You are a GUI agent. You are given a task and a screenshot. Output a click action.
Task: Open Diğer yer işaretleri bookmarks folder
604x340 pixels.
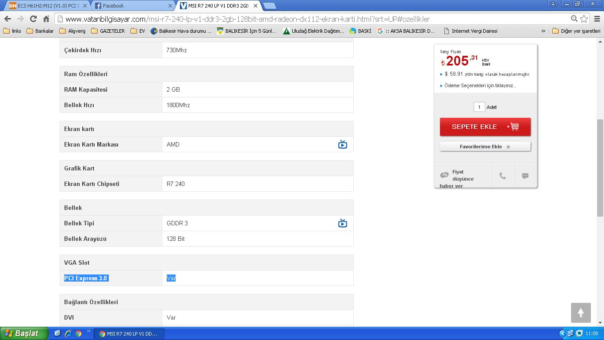click(x=576, y=31)
